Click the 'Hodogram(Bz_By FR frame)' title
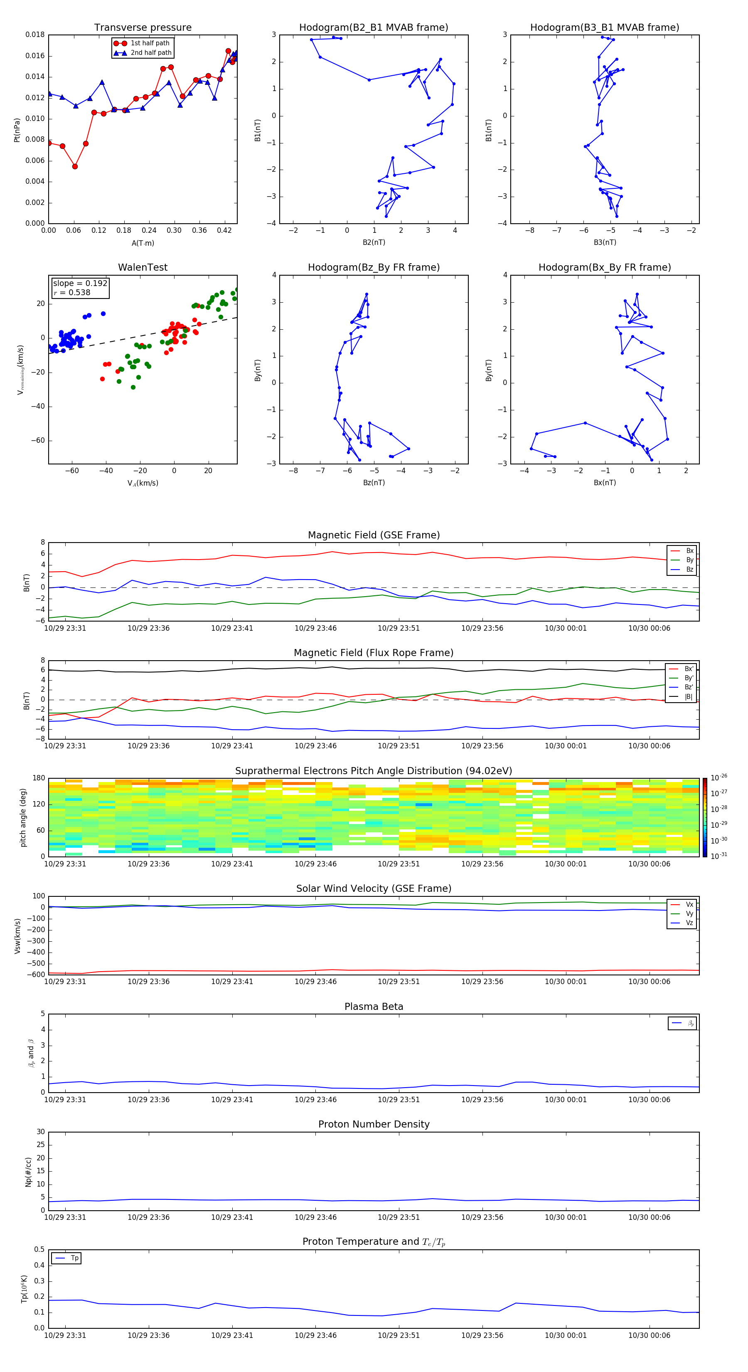The width and height of the screenshot is (748, 1372). (x=374, y=267)
